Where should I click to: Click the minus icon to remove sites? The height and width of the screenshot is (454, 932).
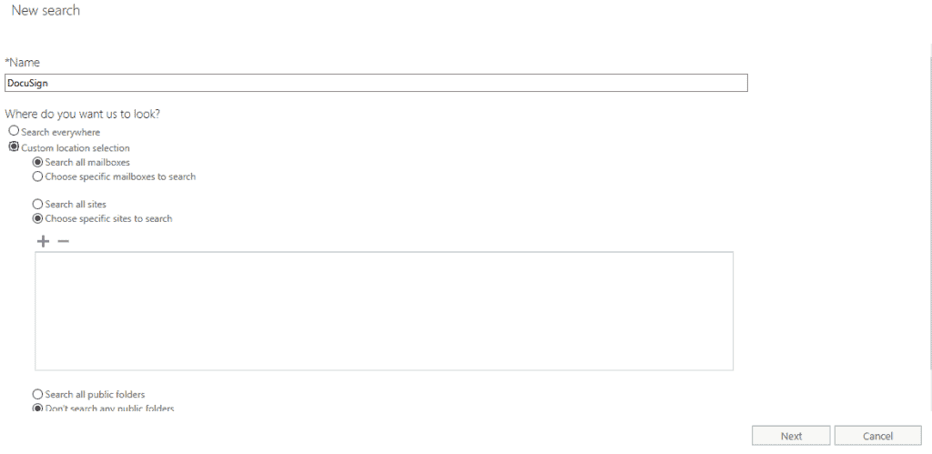(63, 241)
